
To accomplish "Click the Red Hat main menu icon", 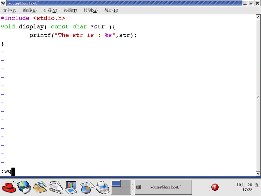I will point(9,187).
